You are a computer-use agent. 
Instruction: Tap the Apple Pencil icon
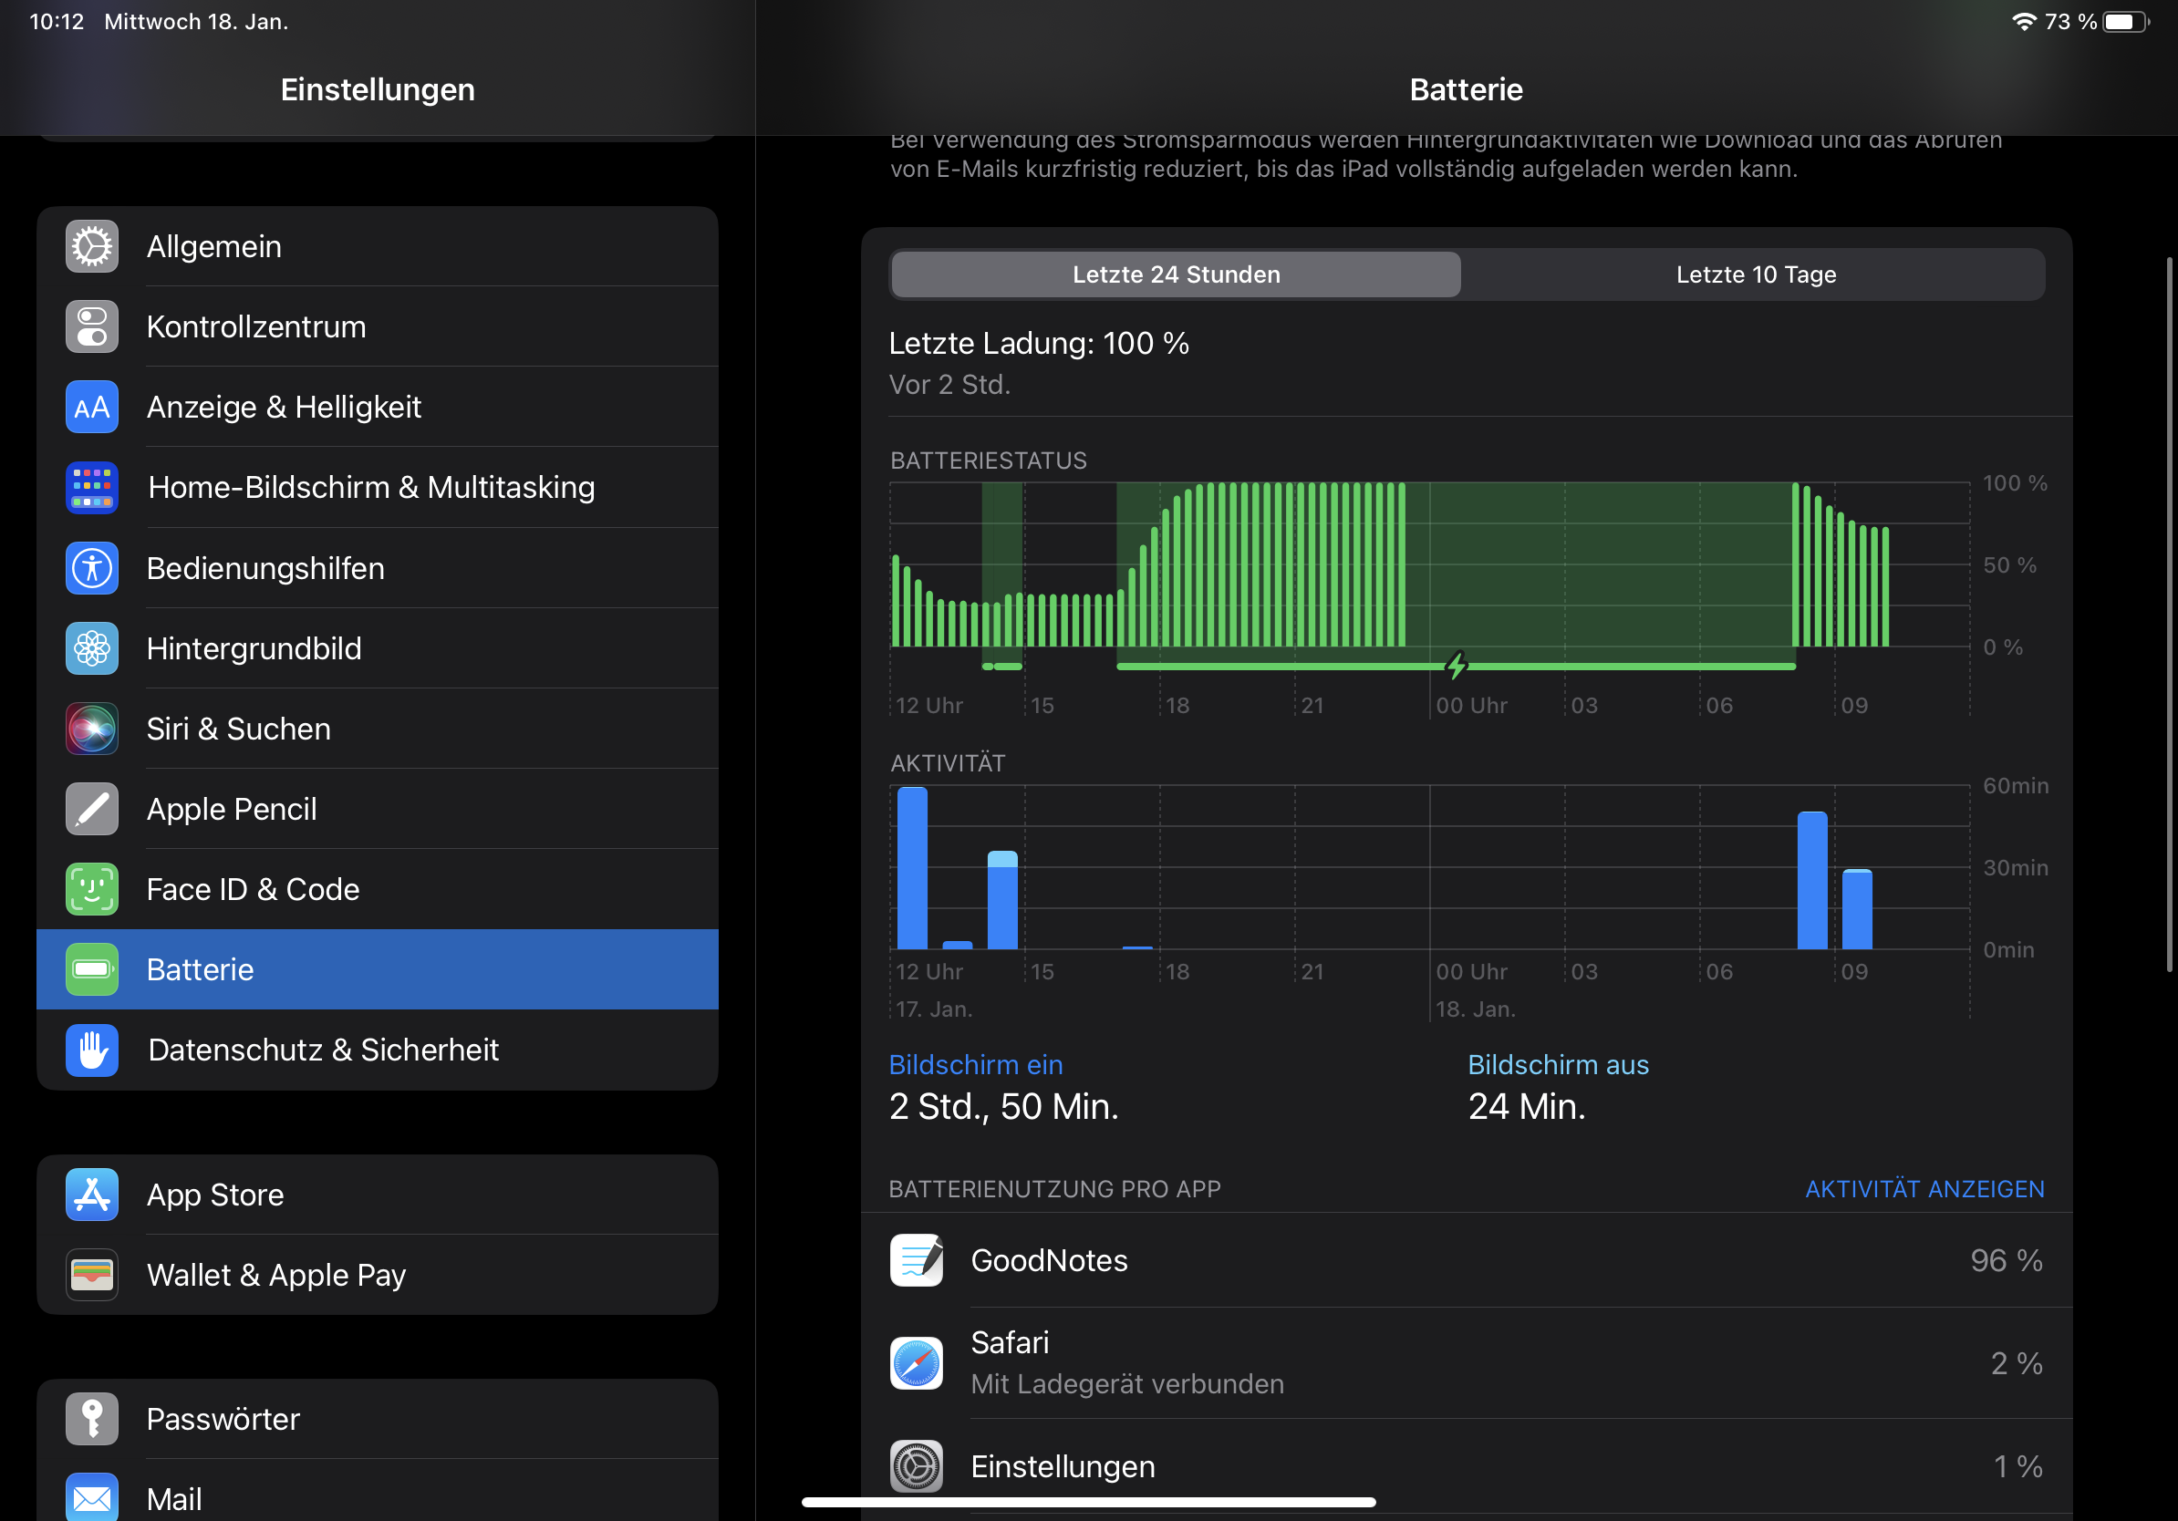pyautogui.click(x=92, y=809)
